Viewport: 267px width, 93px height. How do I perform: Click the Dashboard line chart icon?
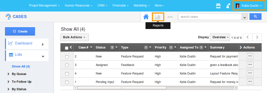pyautogui.click(x=10, y=43)
